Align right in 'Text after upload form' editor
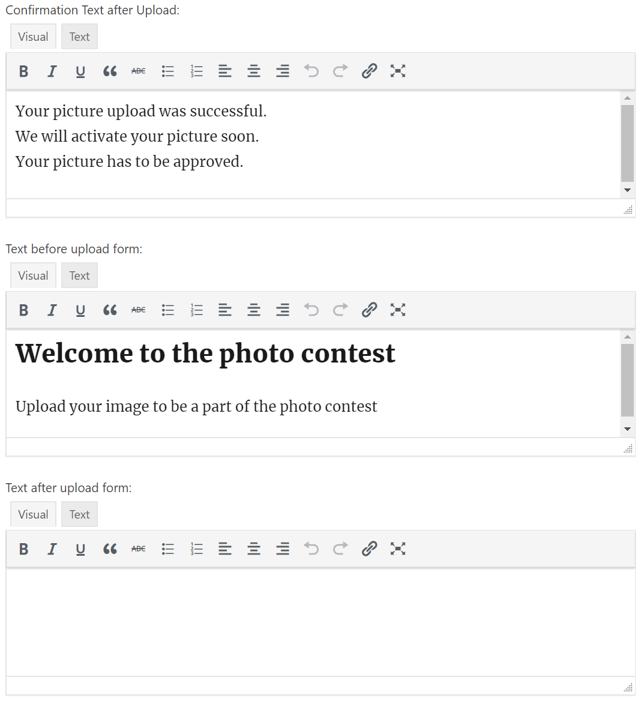The height and width of the screenshot is (701, 641). pos(283,549)
